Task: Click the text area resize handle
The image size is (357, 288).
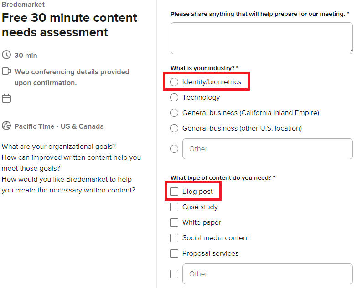Action: tap(350, 51)
